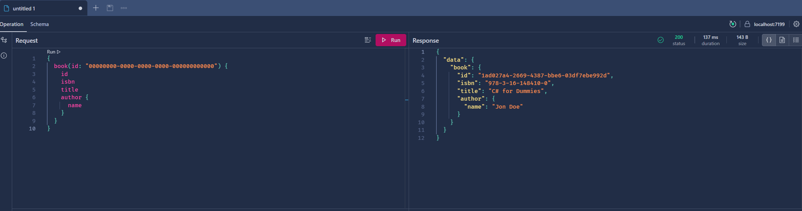The image size is (802, 211).
Task: Click the book id argument string
Action: click(x=151, y=66)
